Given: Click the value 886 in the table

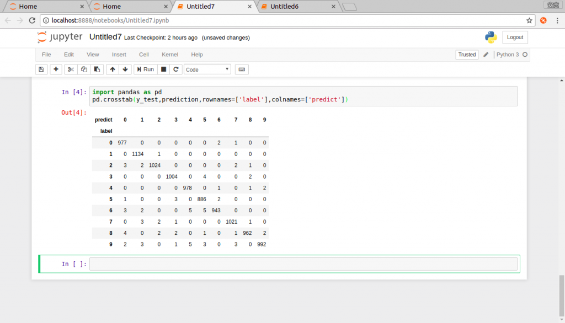Looking at the screenshot, I should (x=202, y=199).
